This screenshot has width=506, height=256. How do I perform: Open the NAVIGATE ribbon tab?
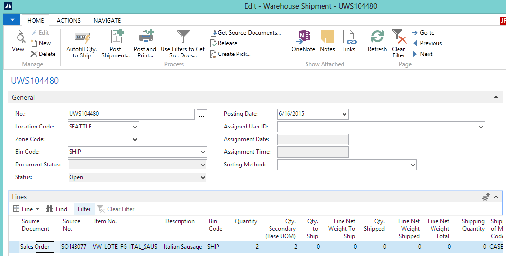tap(107, 21)
